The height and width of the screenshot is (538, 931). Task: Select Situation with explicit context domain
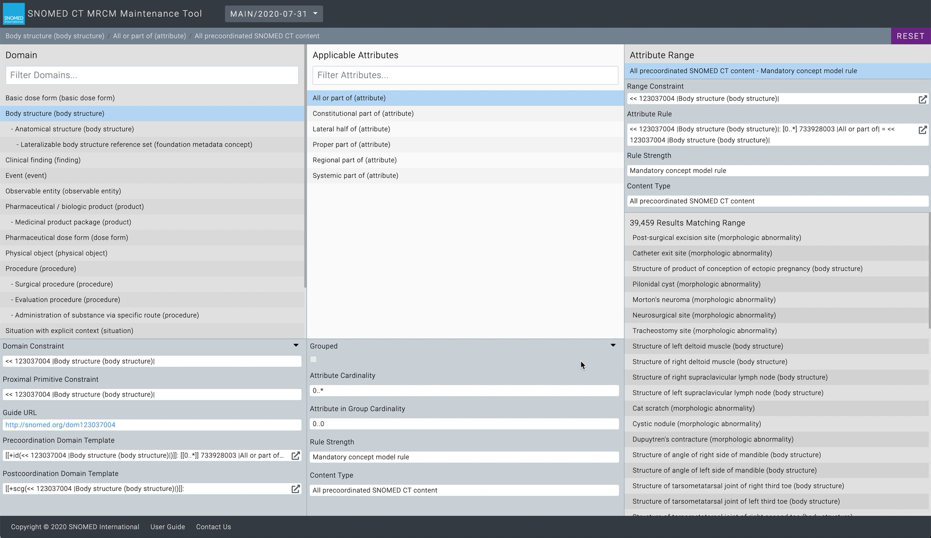coord(152,331)
